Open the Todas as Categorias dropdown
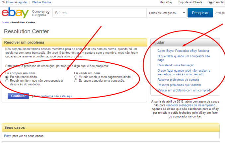This screenshot has width=225, height=143. [167, 13]
